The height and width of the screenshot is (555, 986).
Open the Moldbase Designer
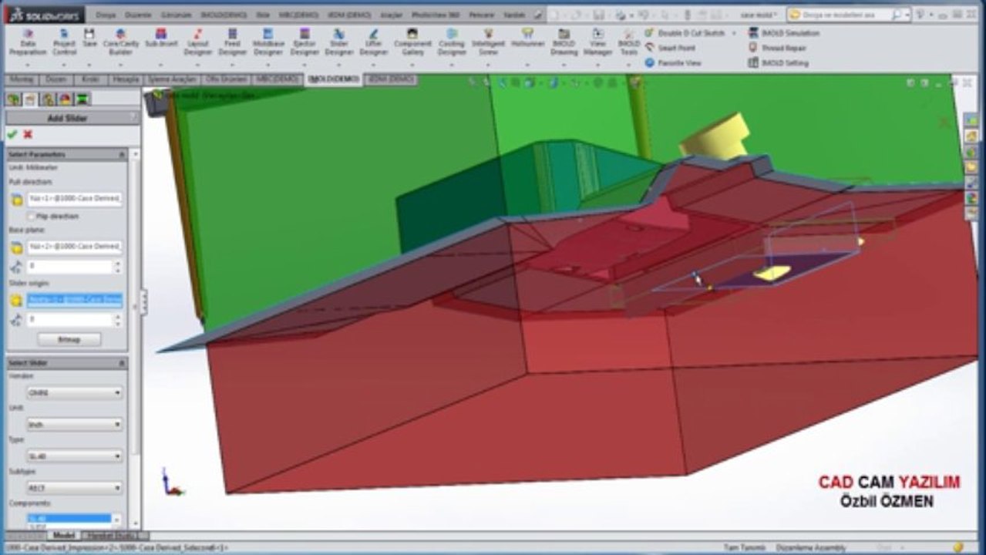tap(268, 42)
